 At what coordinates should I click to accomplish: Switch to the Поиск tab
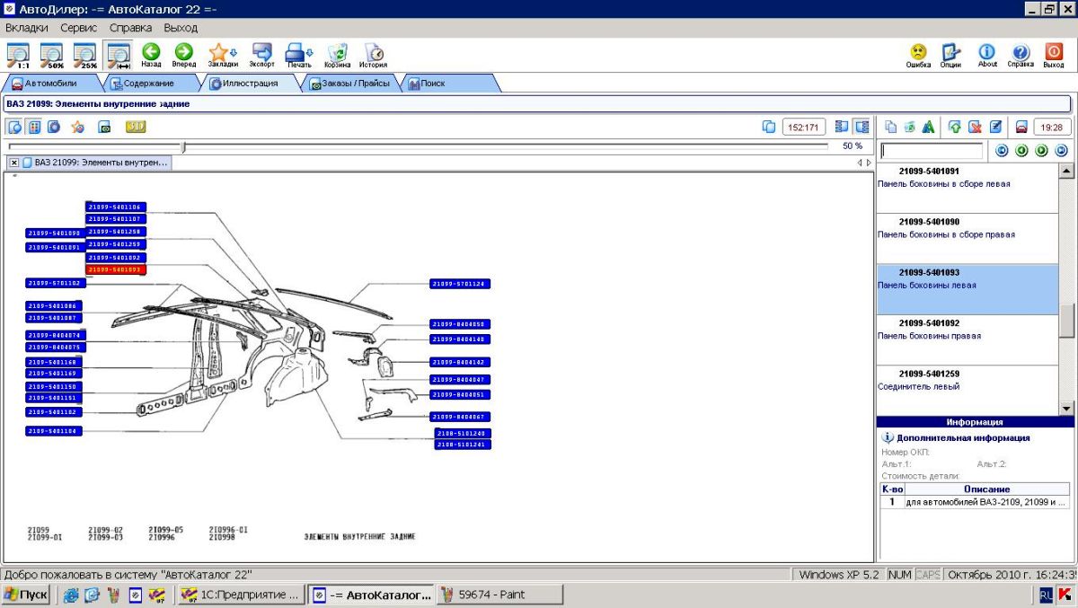(x=433, y=83)
